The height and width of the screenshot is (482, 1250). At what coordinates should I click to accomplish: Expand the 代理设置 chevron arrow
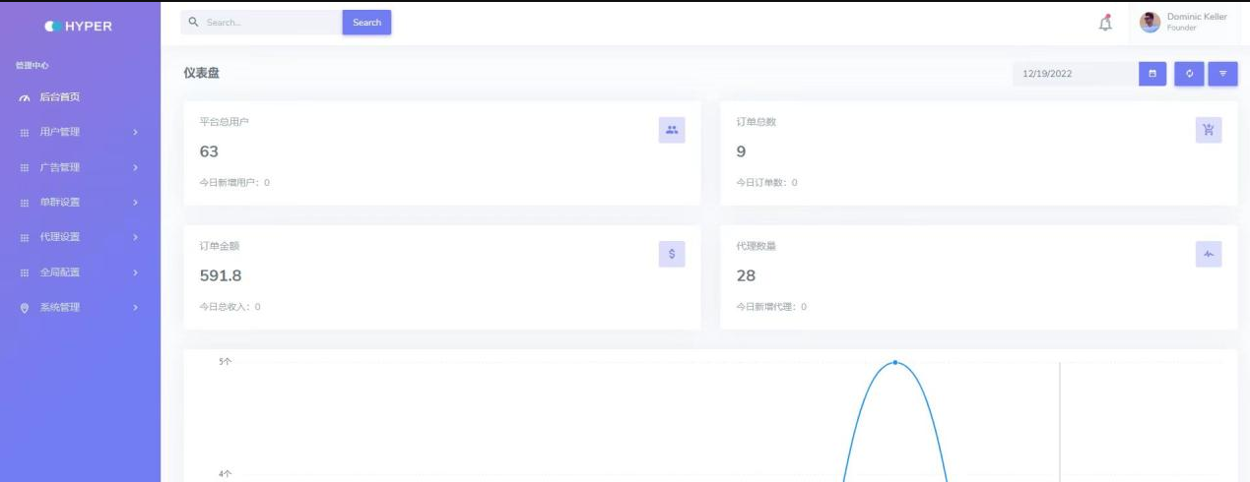click(x=136, y=237)
